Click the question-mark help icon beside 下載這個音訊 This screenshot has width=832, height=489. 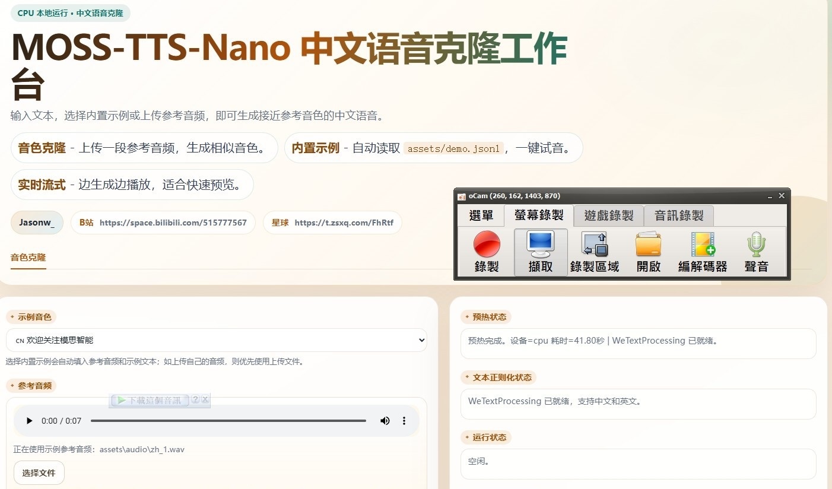tap(195, 400)
